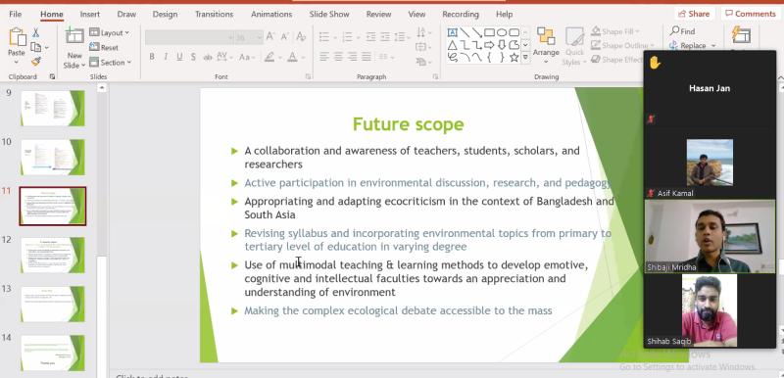Select the text box shape icon
The height and width of the screenshot is (378, 784).
(452, 33)
